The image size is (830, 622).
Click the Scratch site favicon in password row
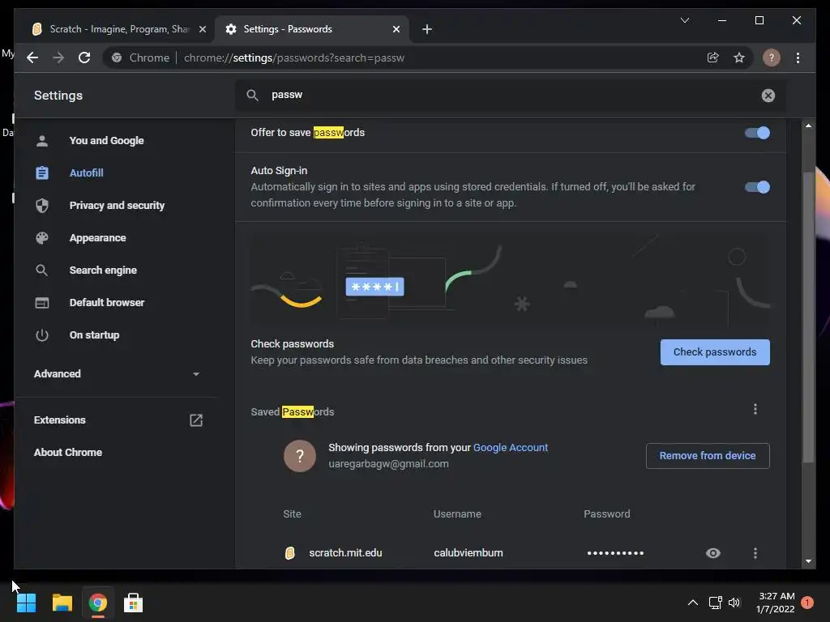coord(289,552)
